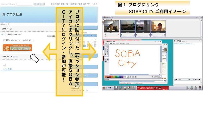The height and width of the screenshot is (130, 203).
Task: Click the black color box in chat toolbar
Action: coord(200,79)
